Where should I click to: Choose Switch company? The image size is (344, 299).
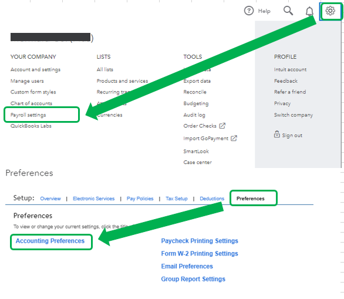pyautogui.click(x=294, y=115)
